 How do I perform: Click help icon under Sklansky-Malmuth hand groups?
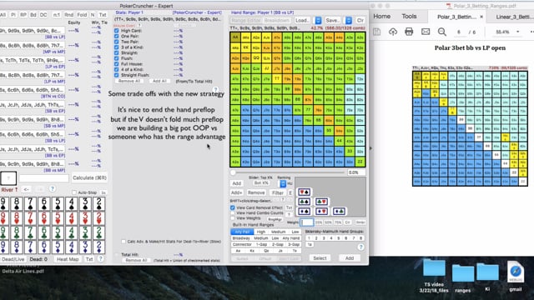pyautogui.click(x=360, y=247)
